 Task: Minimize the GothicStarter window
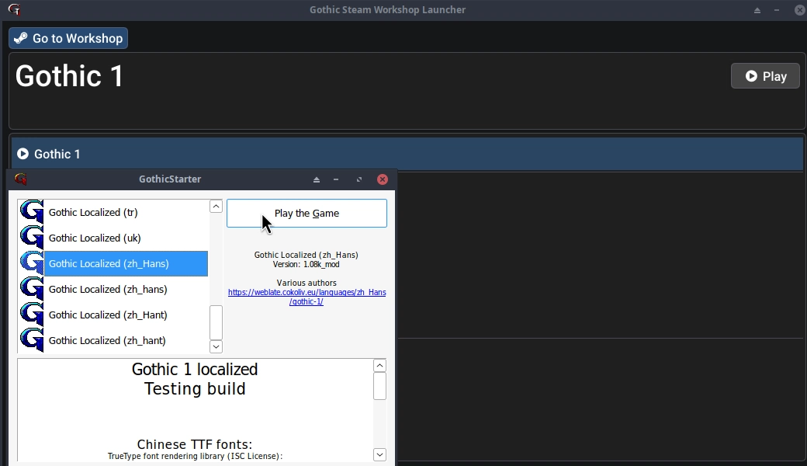point(336,179)
